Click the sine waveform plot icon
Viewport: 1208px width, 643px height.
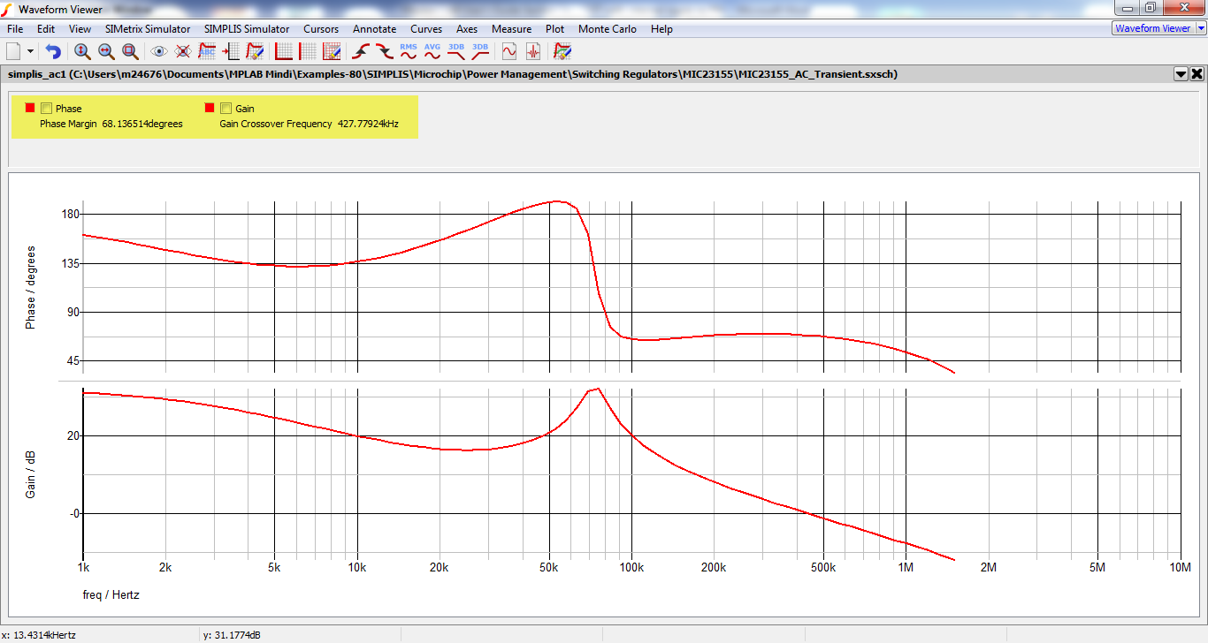point(509,51)
